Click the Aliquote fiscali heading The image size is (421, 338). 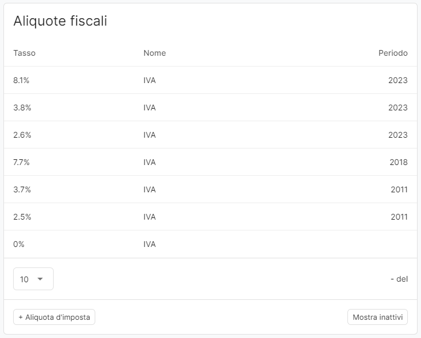point(60,21)
